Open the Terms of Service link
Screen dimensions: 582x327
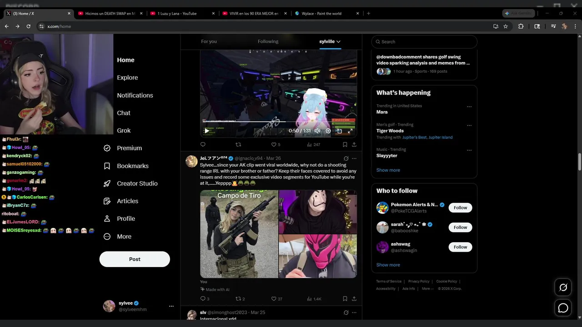[x=389, y=282]
